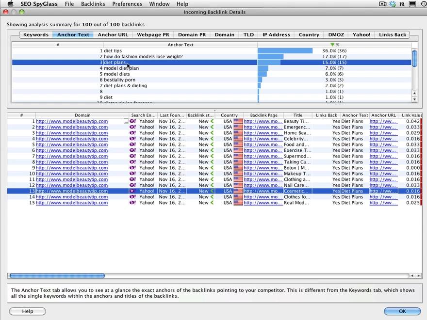Click the globe status icon in menu bar
The height and width of the screenshot is (320, 427).
pyautogui.click(x=393, y=4)
